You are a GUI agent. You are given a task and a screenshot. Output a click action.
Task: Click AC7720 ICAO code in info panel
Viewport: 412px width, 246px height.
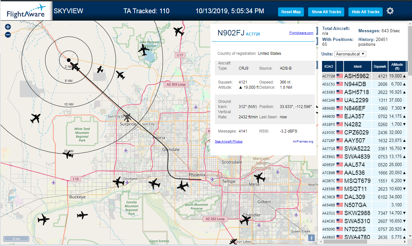(253, 34)
